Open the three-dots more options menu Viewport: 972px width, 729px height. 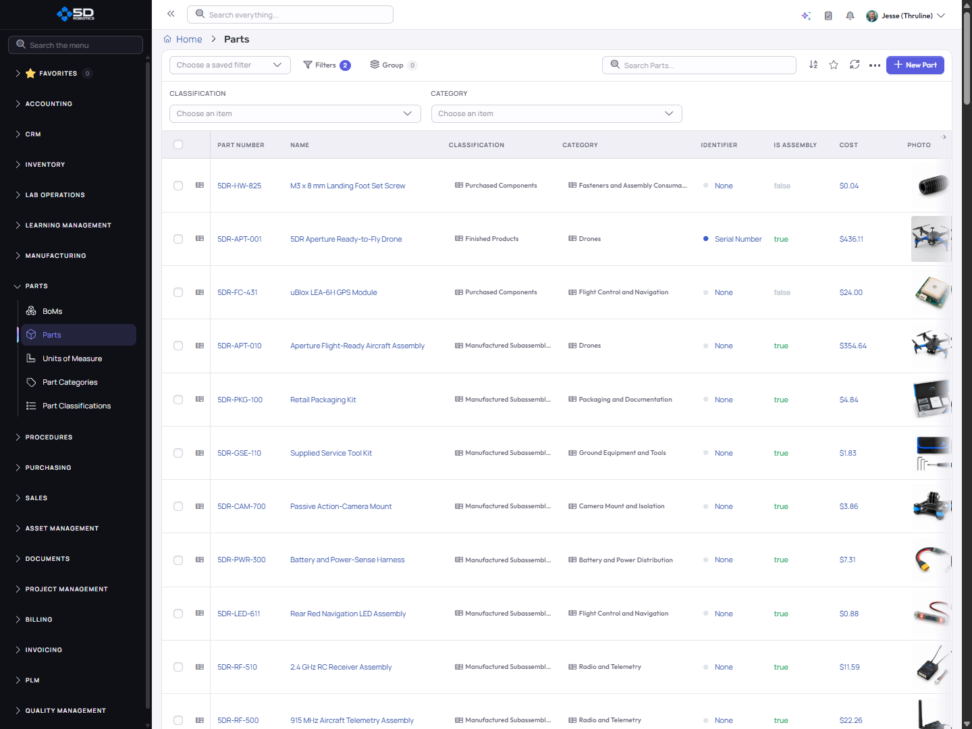tap(875, 65)
